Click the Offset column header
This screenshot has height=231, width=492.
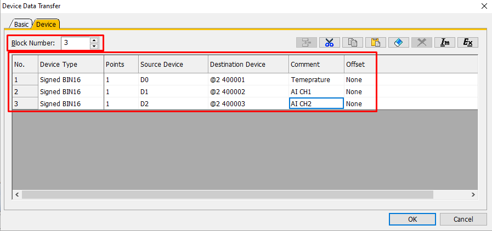360,65
